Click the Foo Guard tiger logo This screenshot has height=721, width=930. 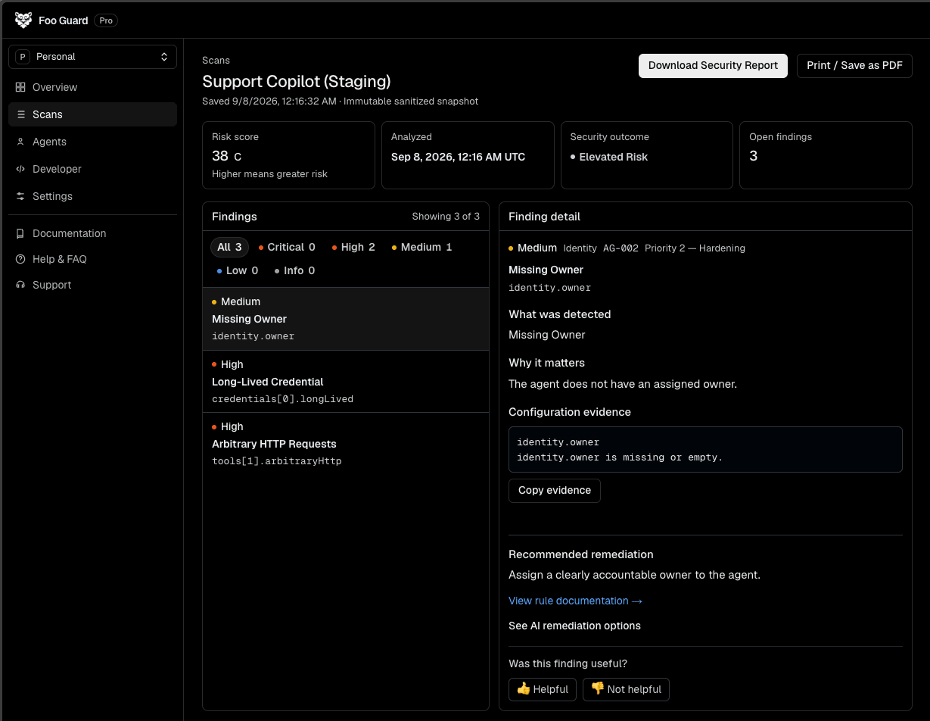coord(23,20)
